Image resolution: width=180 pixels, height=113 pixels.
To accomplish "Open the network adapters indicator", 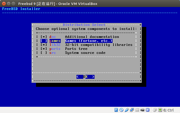I will tap(132, 110).
